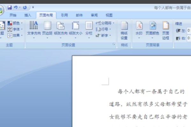Click the 页边距 margins icon
Image resolution: width=191 pixels, height=127 pixels.
[x=47, y=25]
